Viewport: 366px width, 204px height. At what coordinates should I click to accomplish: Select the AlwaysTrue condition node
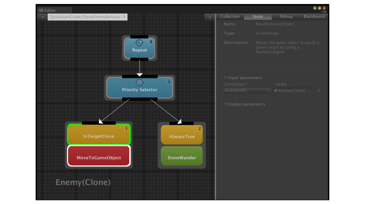(x=182, y=135)
